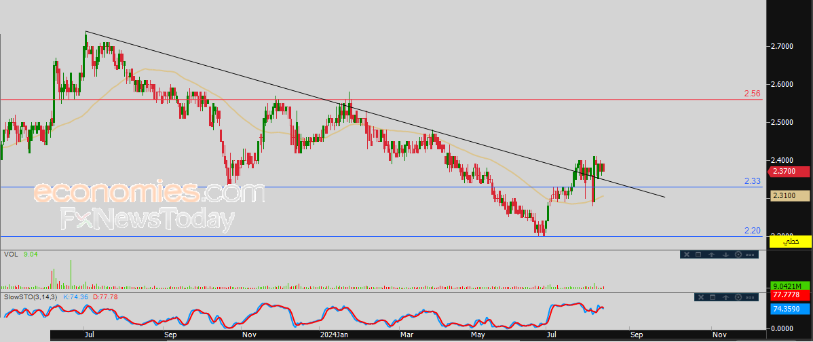The height and width of the screenshot is (342, 813).
Task: Move the VOL panel down
Action: (726, 254)
